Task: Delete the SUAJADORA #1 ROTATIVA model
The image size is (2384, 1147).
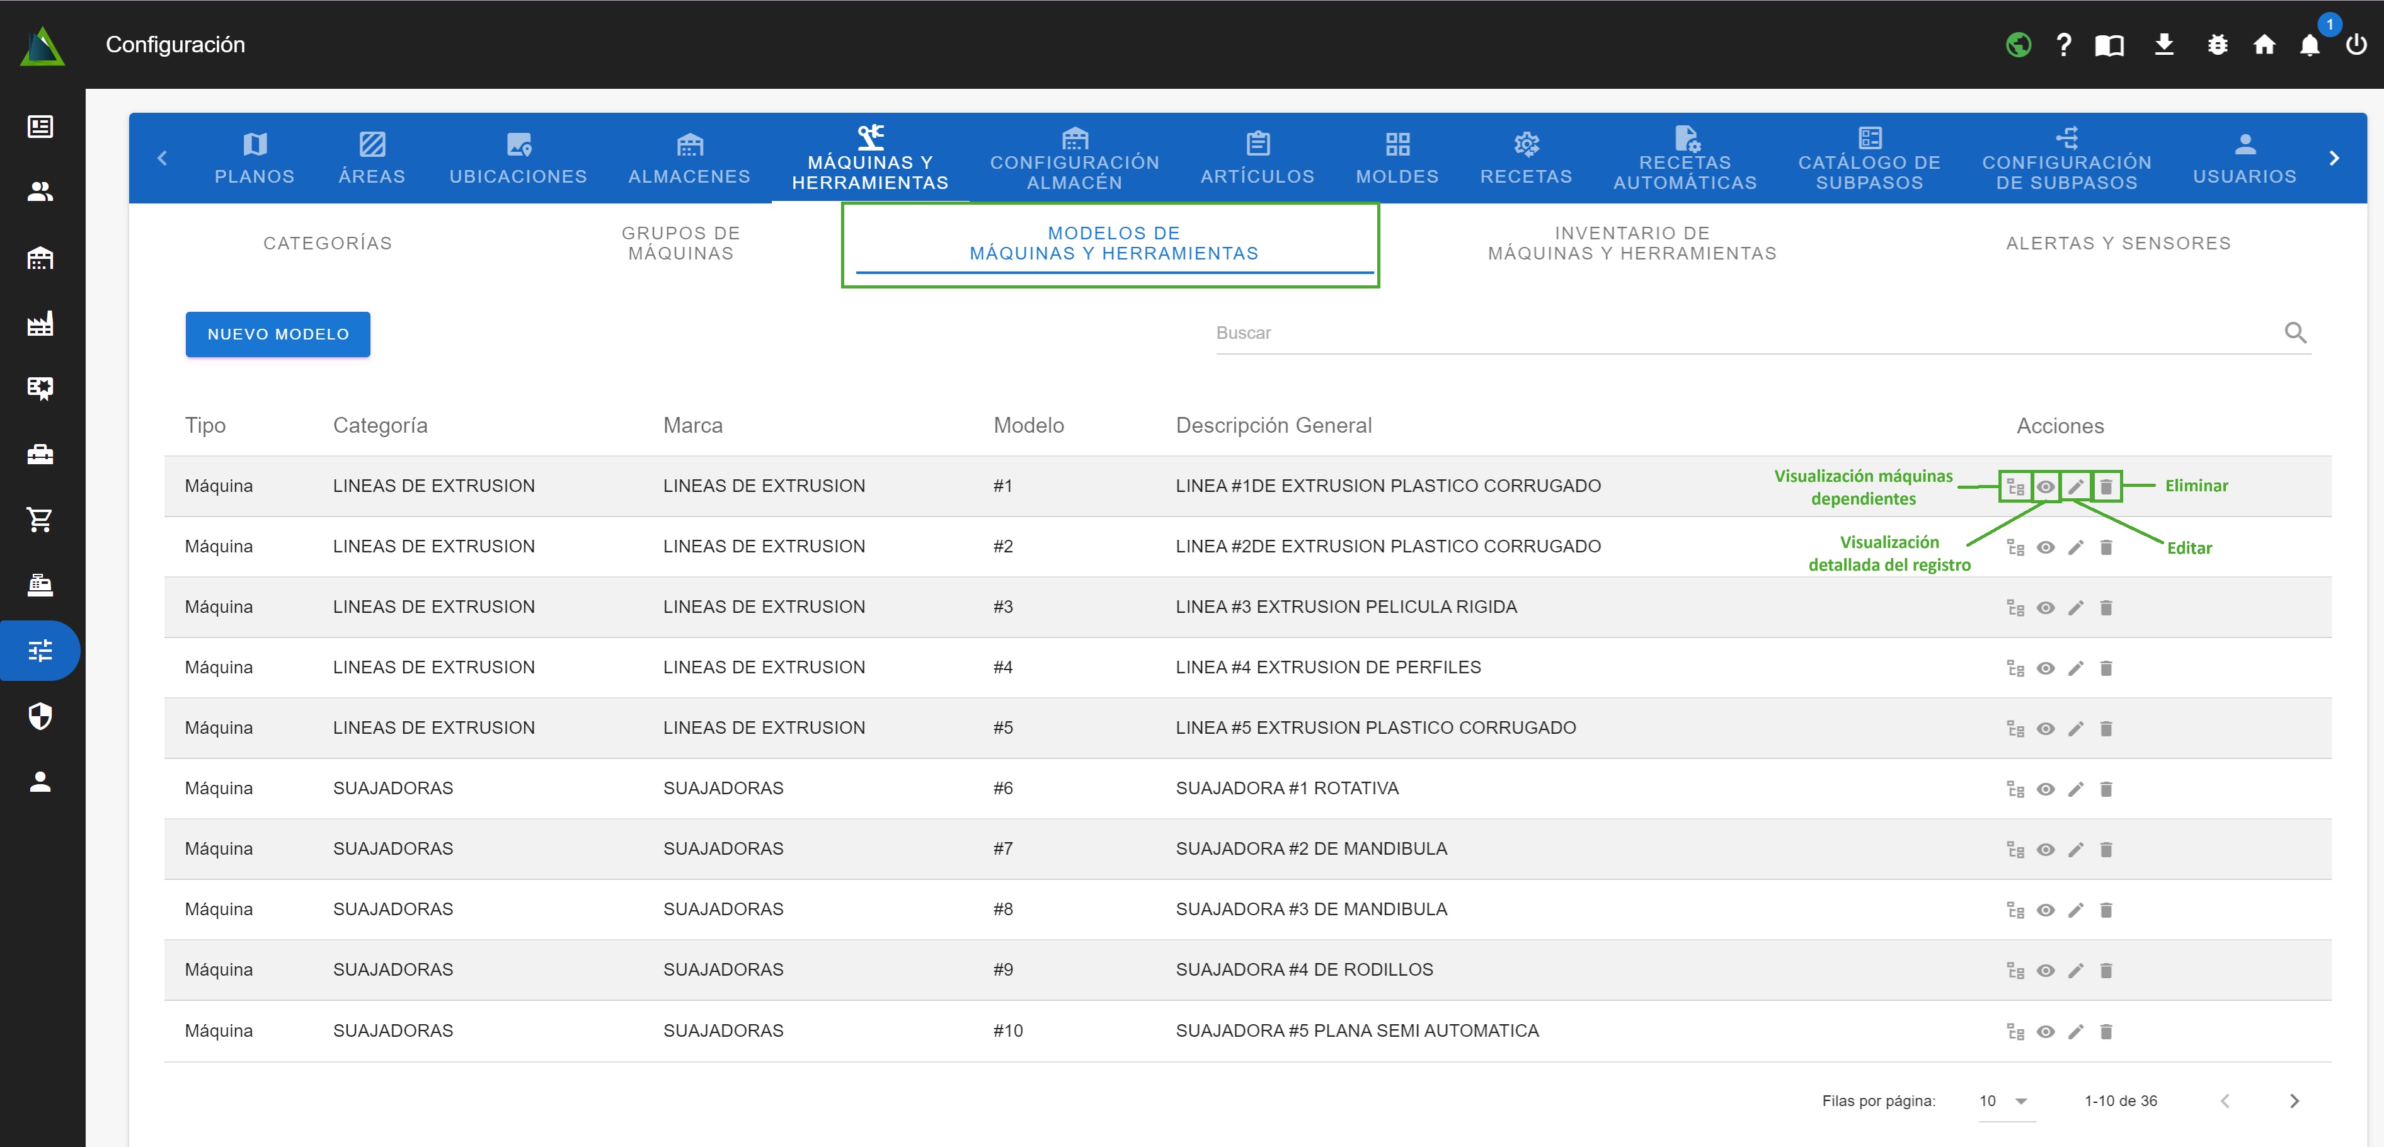Action: click(2106, 789)
